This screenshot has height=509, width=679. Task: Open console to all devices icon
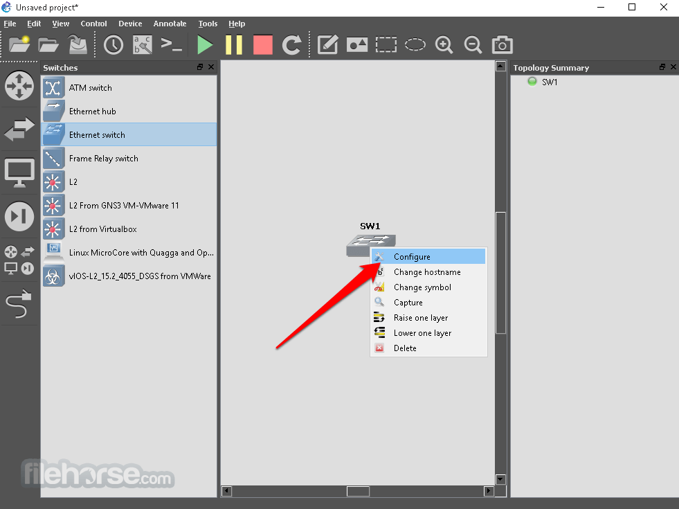(x=171, y=44)
